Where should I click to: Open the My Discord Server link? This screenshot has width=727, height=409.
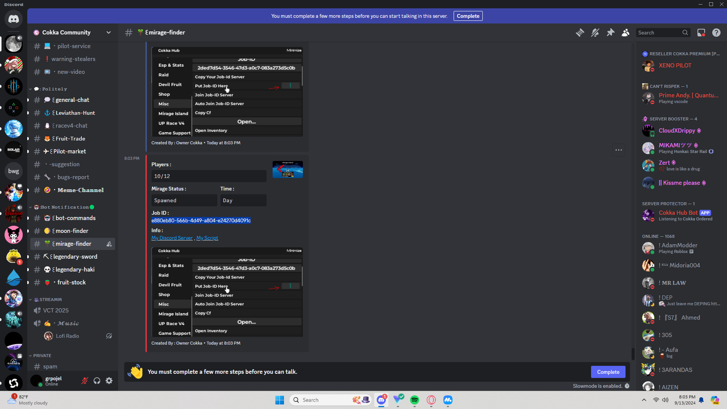(x=172, y=238)
